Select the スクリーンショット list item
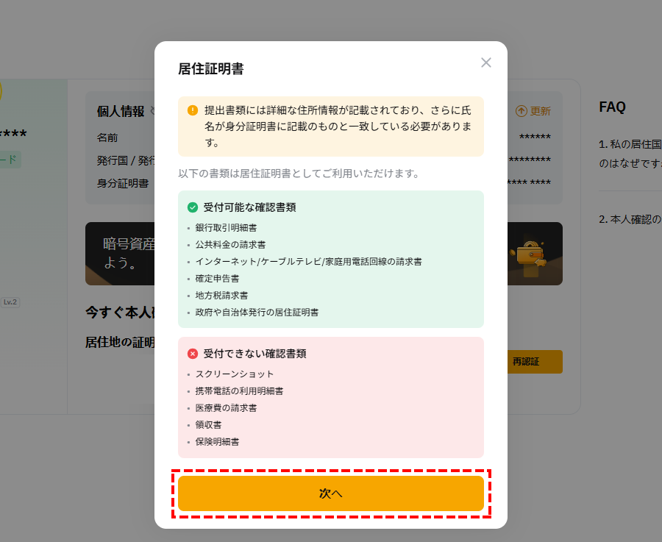Viewport: 662px width, 542px height. click(x=235, y=374)
